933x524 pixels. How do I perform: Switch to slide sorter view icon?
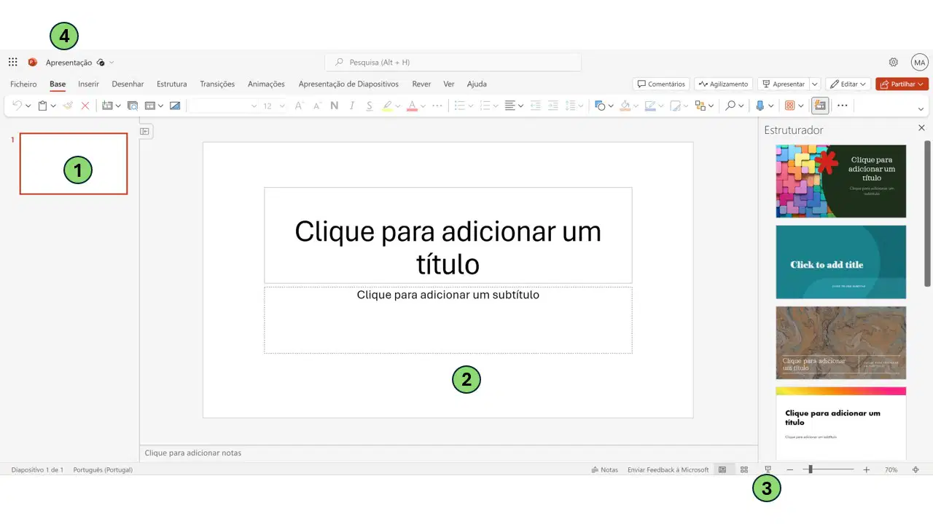pyautogui.click(x=744, y=470)
